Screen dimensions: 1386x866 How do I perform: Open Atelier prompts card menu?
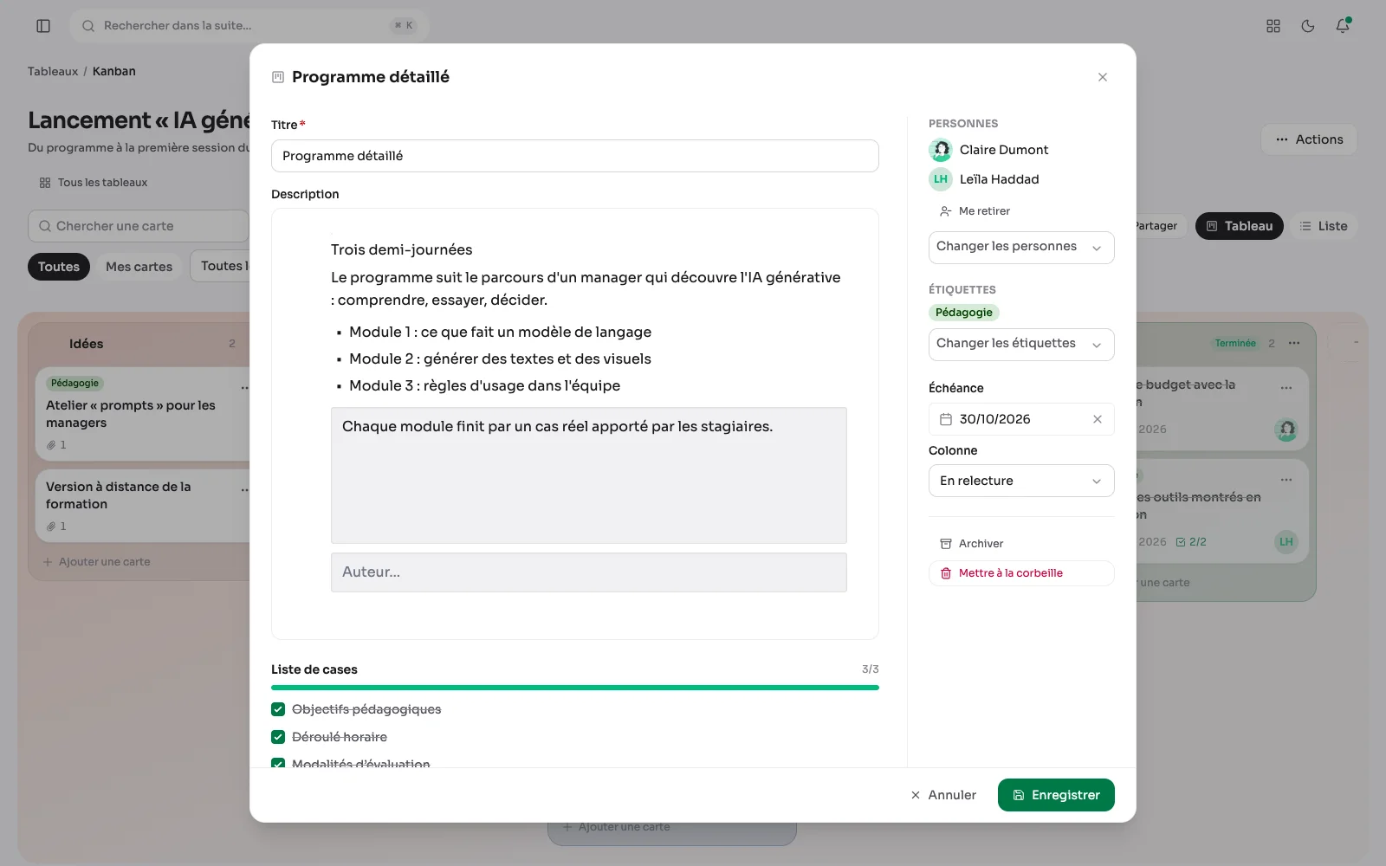pyautogui.click(x=245, y=388)
